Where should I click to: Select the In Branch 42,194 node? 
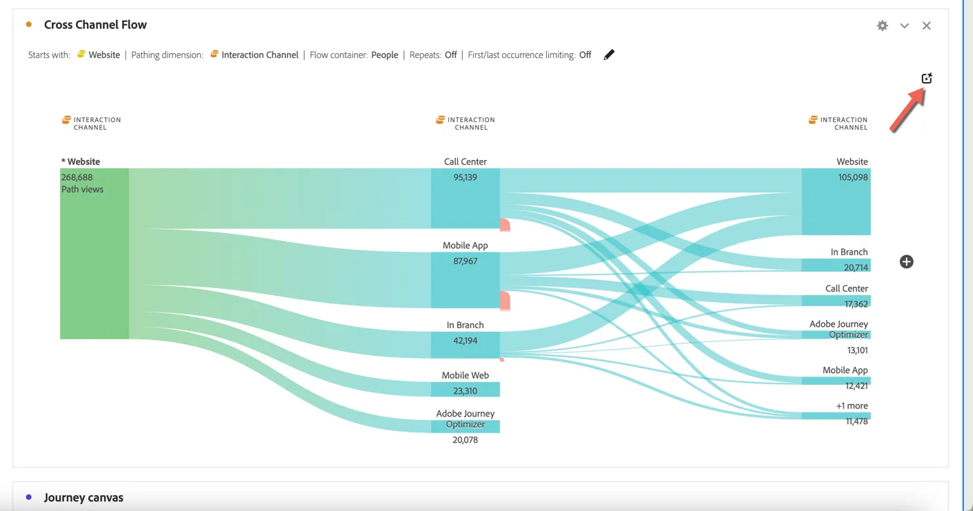pyautogui.click(x=465, y=345)
